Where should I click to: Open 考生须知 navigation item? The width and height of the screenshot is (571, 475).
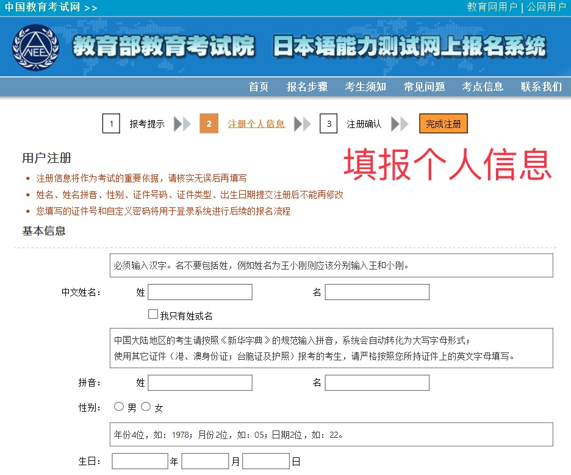[365, 87]
